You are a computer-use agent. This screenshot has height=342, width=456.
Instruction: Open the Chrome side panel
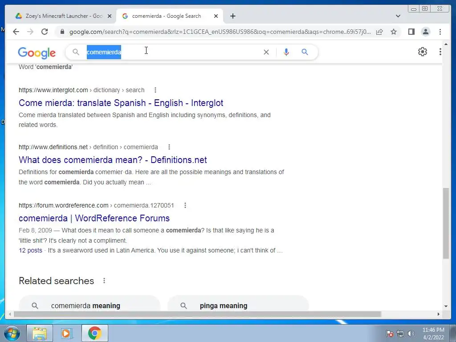(x=411, y=32)
